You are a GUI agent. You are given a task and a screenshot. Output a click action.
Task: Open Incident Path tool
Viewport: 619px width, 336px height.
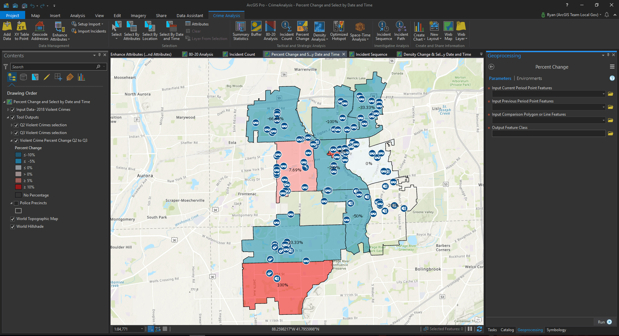401,31
